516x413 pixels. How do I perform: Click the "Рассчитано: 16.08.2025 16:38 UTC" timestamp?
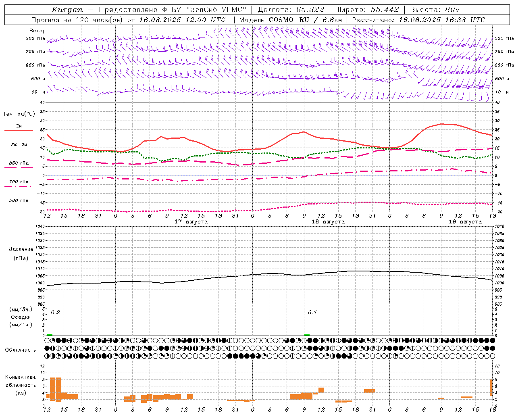click(418, 20)
